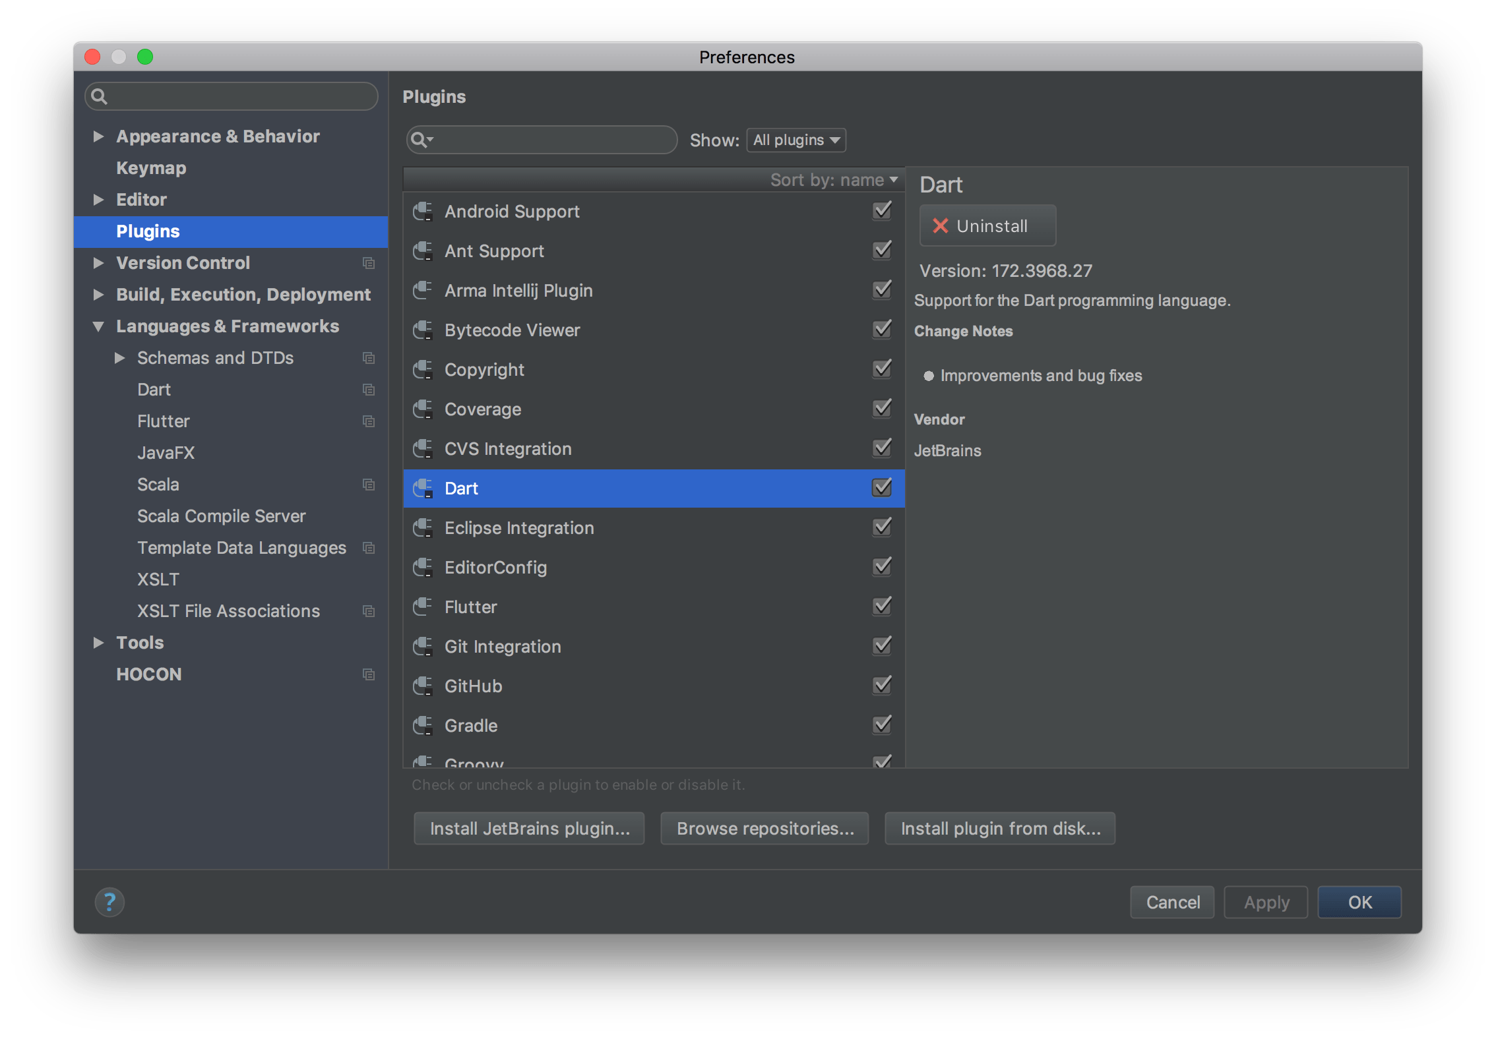Uncheck the Git Integration plugin
Viewport: 1496px width, 1039px height.
[882, 646]
